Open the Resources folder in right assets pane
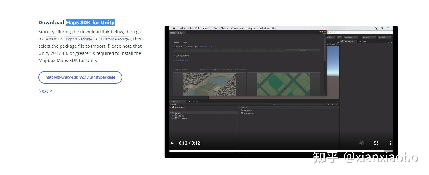Screen dimensions: 429x175 coord(248,114)
